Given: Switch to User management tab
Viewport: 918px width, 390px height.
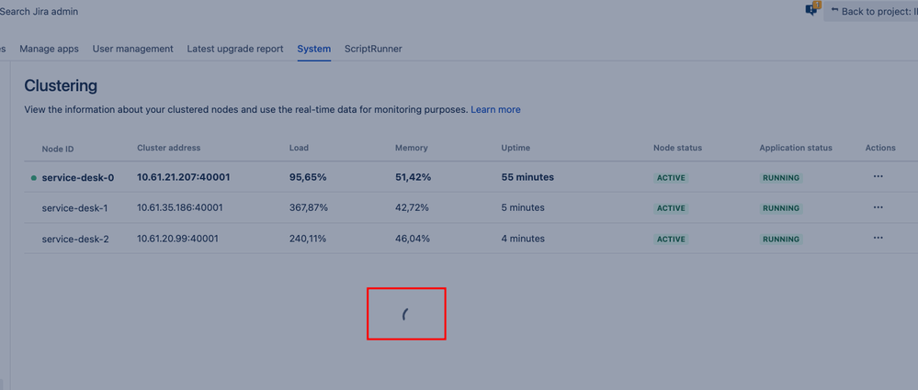Looking at the screenshot, I should click(133, 50).
